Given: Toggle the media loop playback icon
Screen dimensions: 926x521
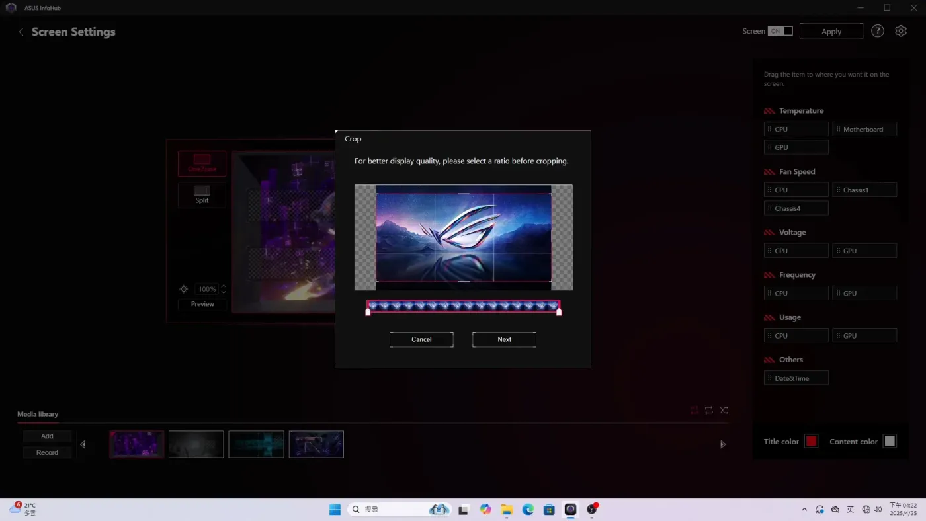Looking at the screenshot, I should [709, 410].
